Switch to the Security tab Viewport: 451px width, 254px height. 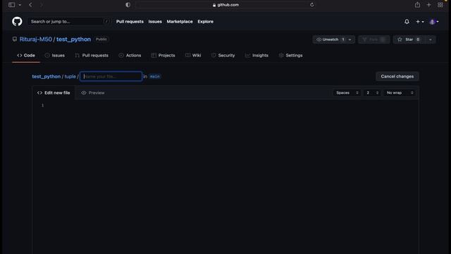223,55
